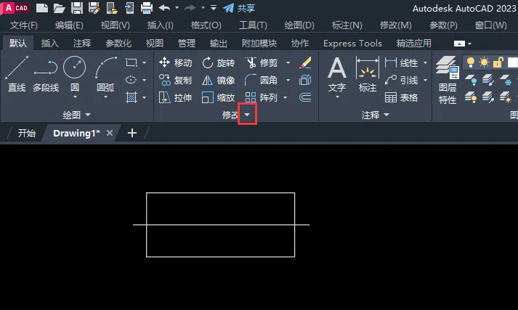Click the ribbon minimize toggle button

459,44
